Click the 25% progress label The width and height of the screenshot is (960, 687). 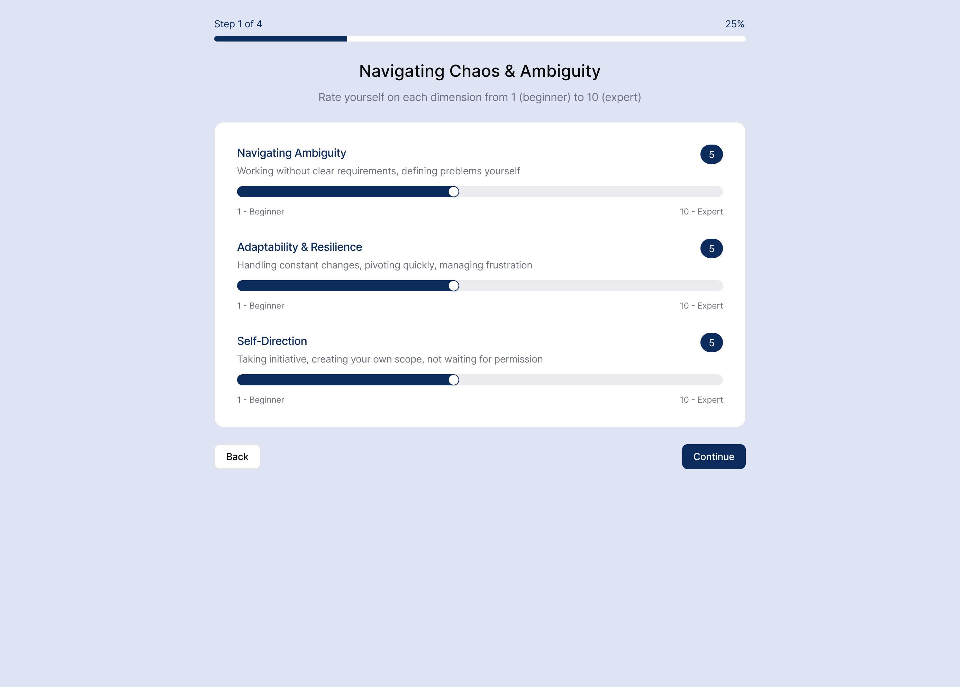tap(734, 24)
